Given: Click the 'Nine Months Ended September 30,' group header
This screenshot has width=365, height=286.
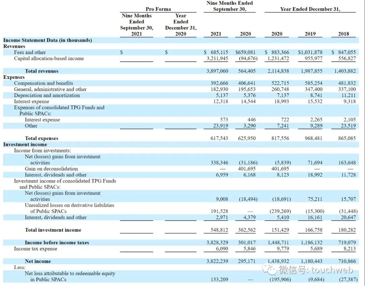Looking at the screenshot, I should (230, 6).
